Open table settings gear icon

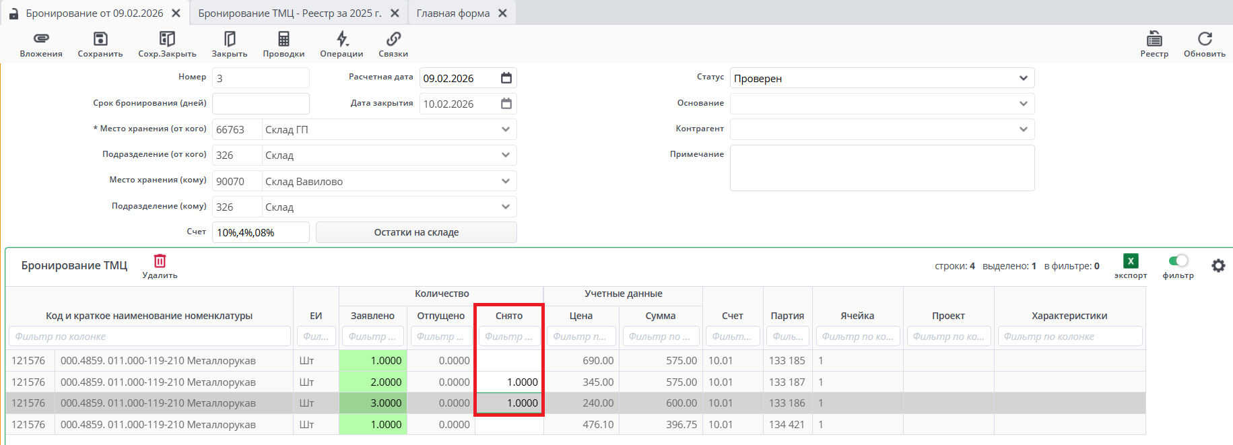[1218, 266]
